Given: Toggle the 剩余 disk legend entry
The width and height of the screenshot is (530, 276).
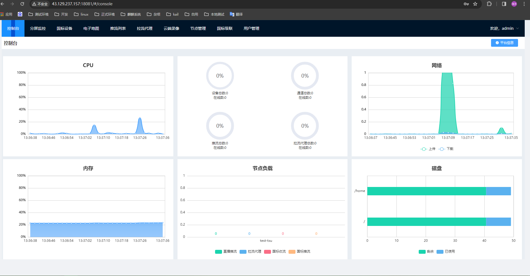Looking at the screenshot, I should click(x=426, y=252).
